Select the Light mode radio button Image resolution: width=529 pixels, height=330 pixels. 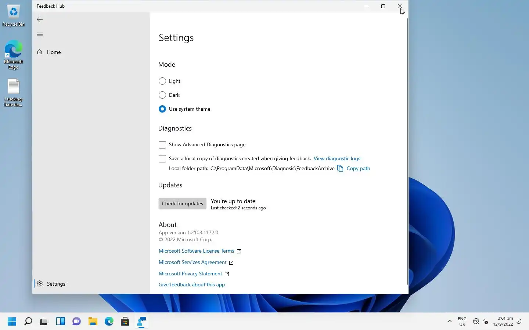(162, 81)
